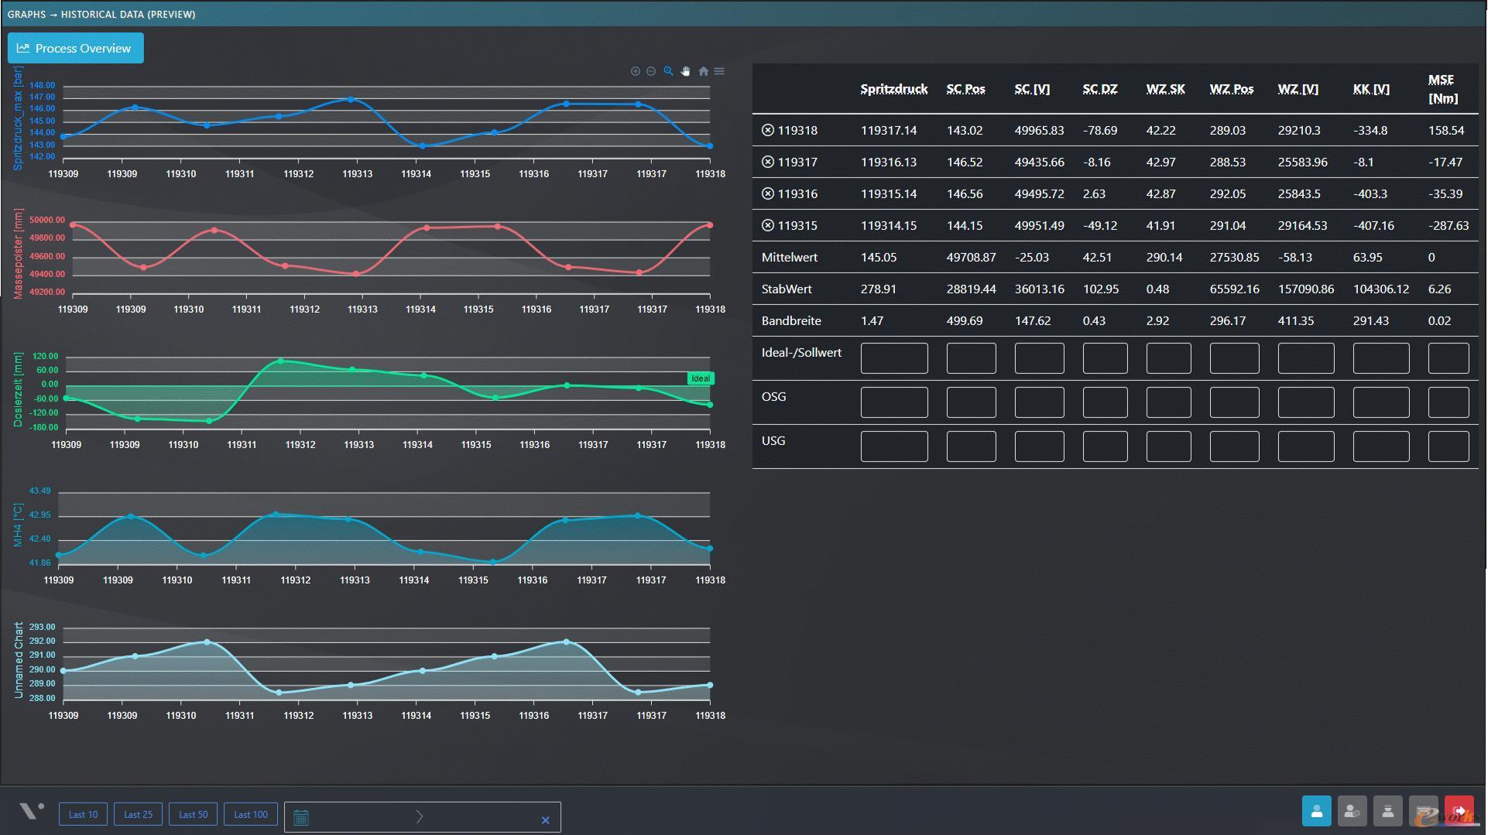Screen dimensions: 1488x835
Task: Activate the selection zoom magnifier tool
Action: [668, 71]
